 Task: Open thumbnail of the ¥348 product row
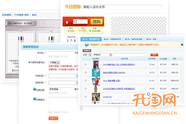click(96, 64)
